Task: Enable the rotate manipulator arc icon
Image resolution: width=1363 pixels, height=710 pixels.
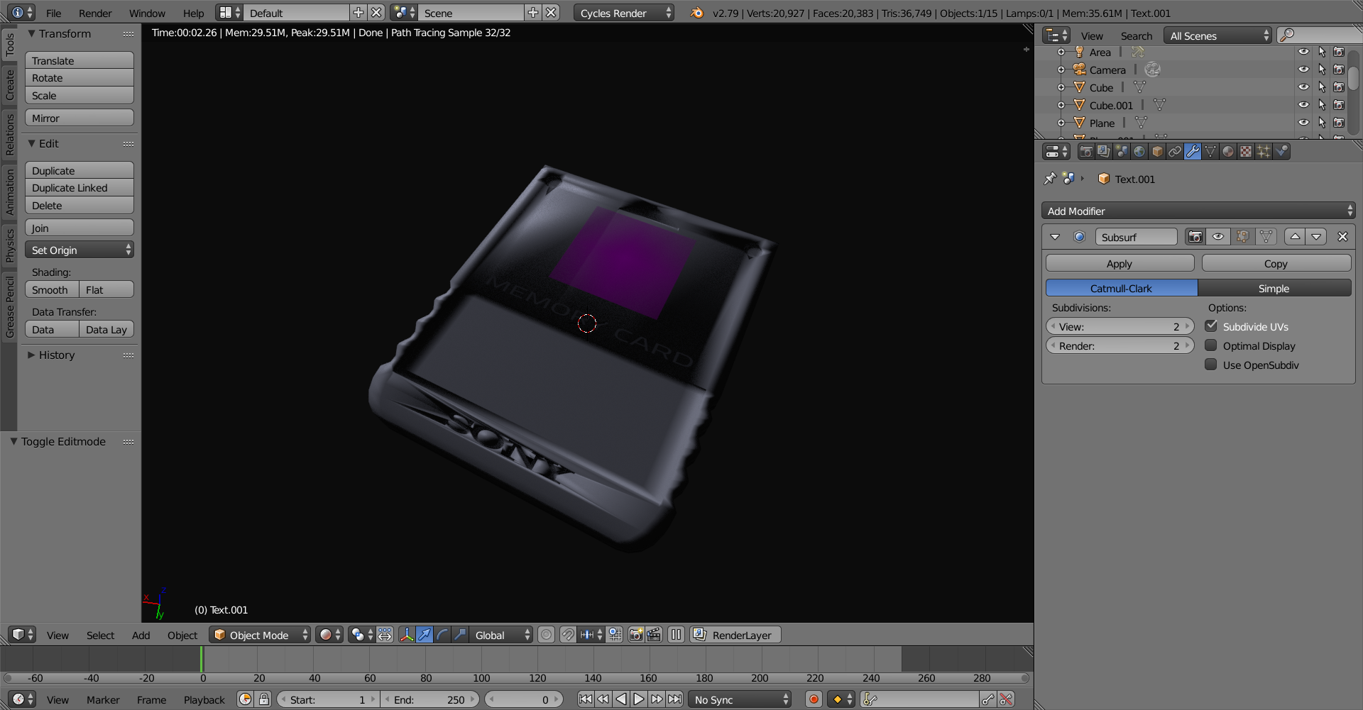Action: pyautogui.click(x=442, y=635)
